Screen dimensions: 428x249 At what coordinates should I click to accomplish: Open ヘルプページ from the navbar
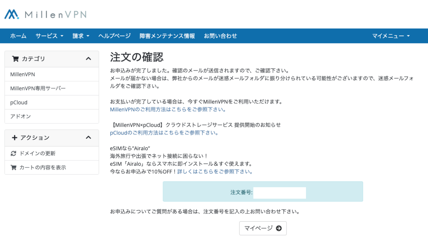pyautogui.click(x=114, y=36)
